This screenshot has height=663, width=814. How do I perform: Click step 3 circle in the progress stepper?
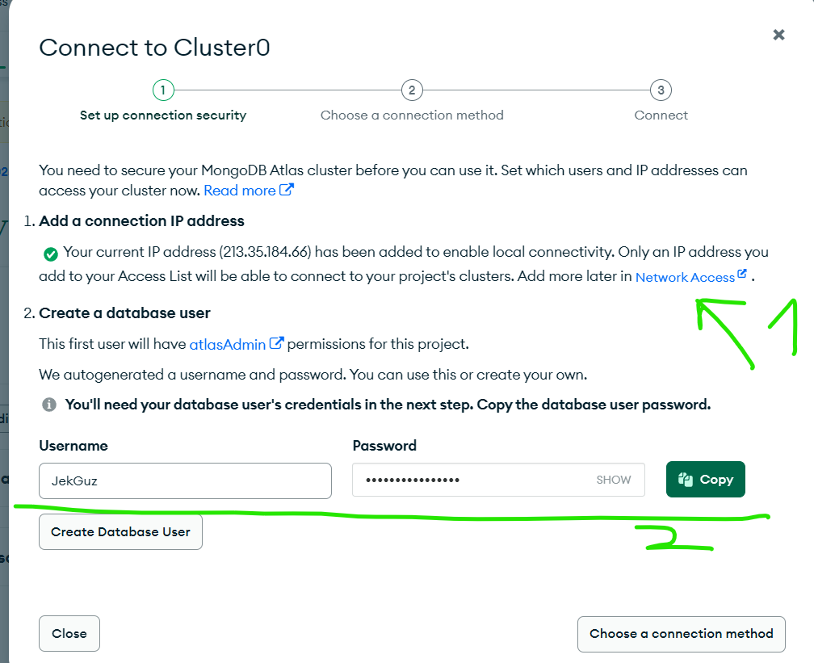(661, 90)
